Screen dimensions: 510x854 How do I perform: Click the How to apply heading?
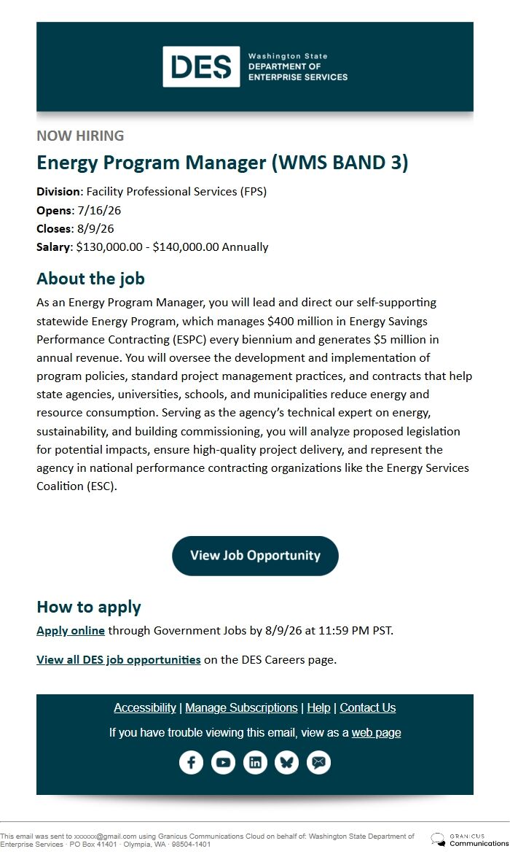89,607
